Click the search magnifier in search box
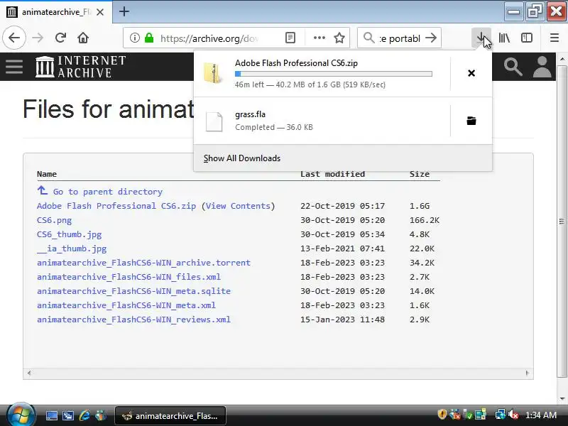This screenshot has height=426, width=568. click(x=368, y=38)
